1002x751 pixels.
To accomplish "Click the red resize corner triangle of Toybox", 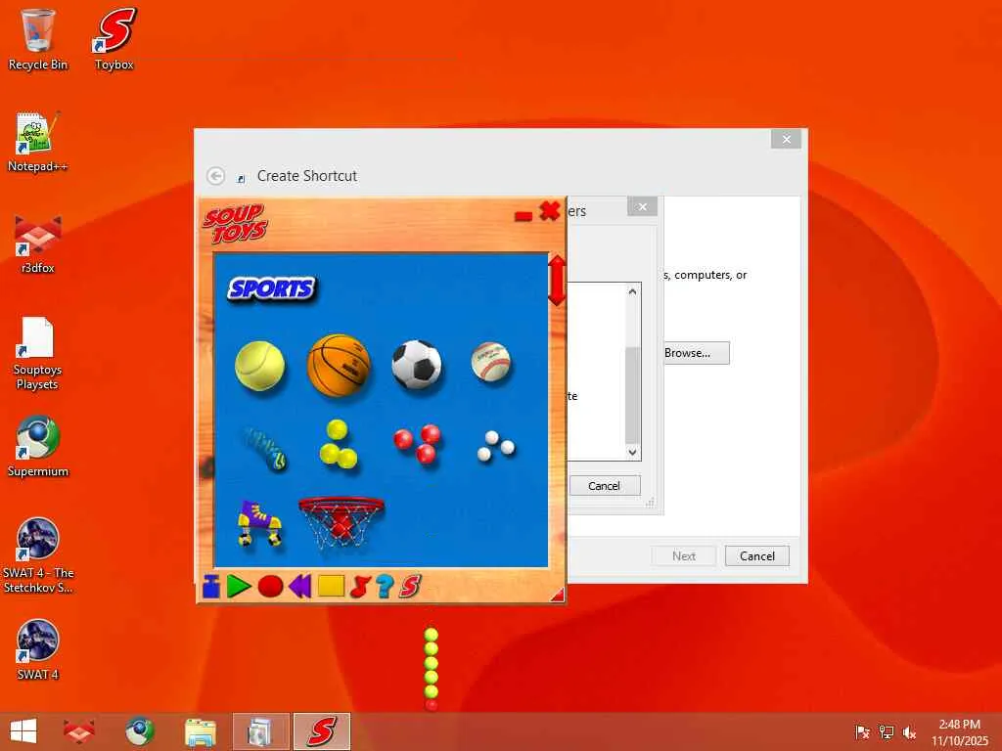I will [557, 596].
